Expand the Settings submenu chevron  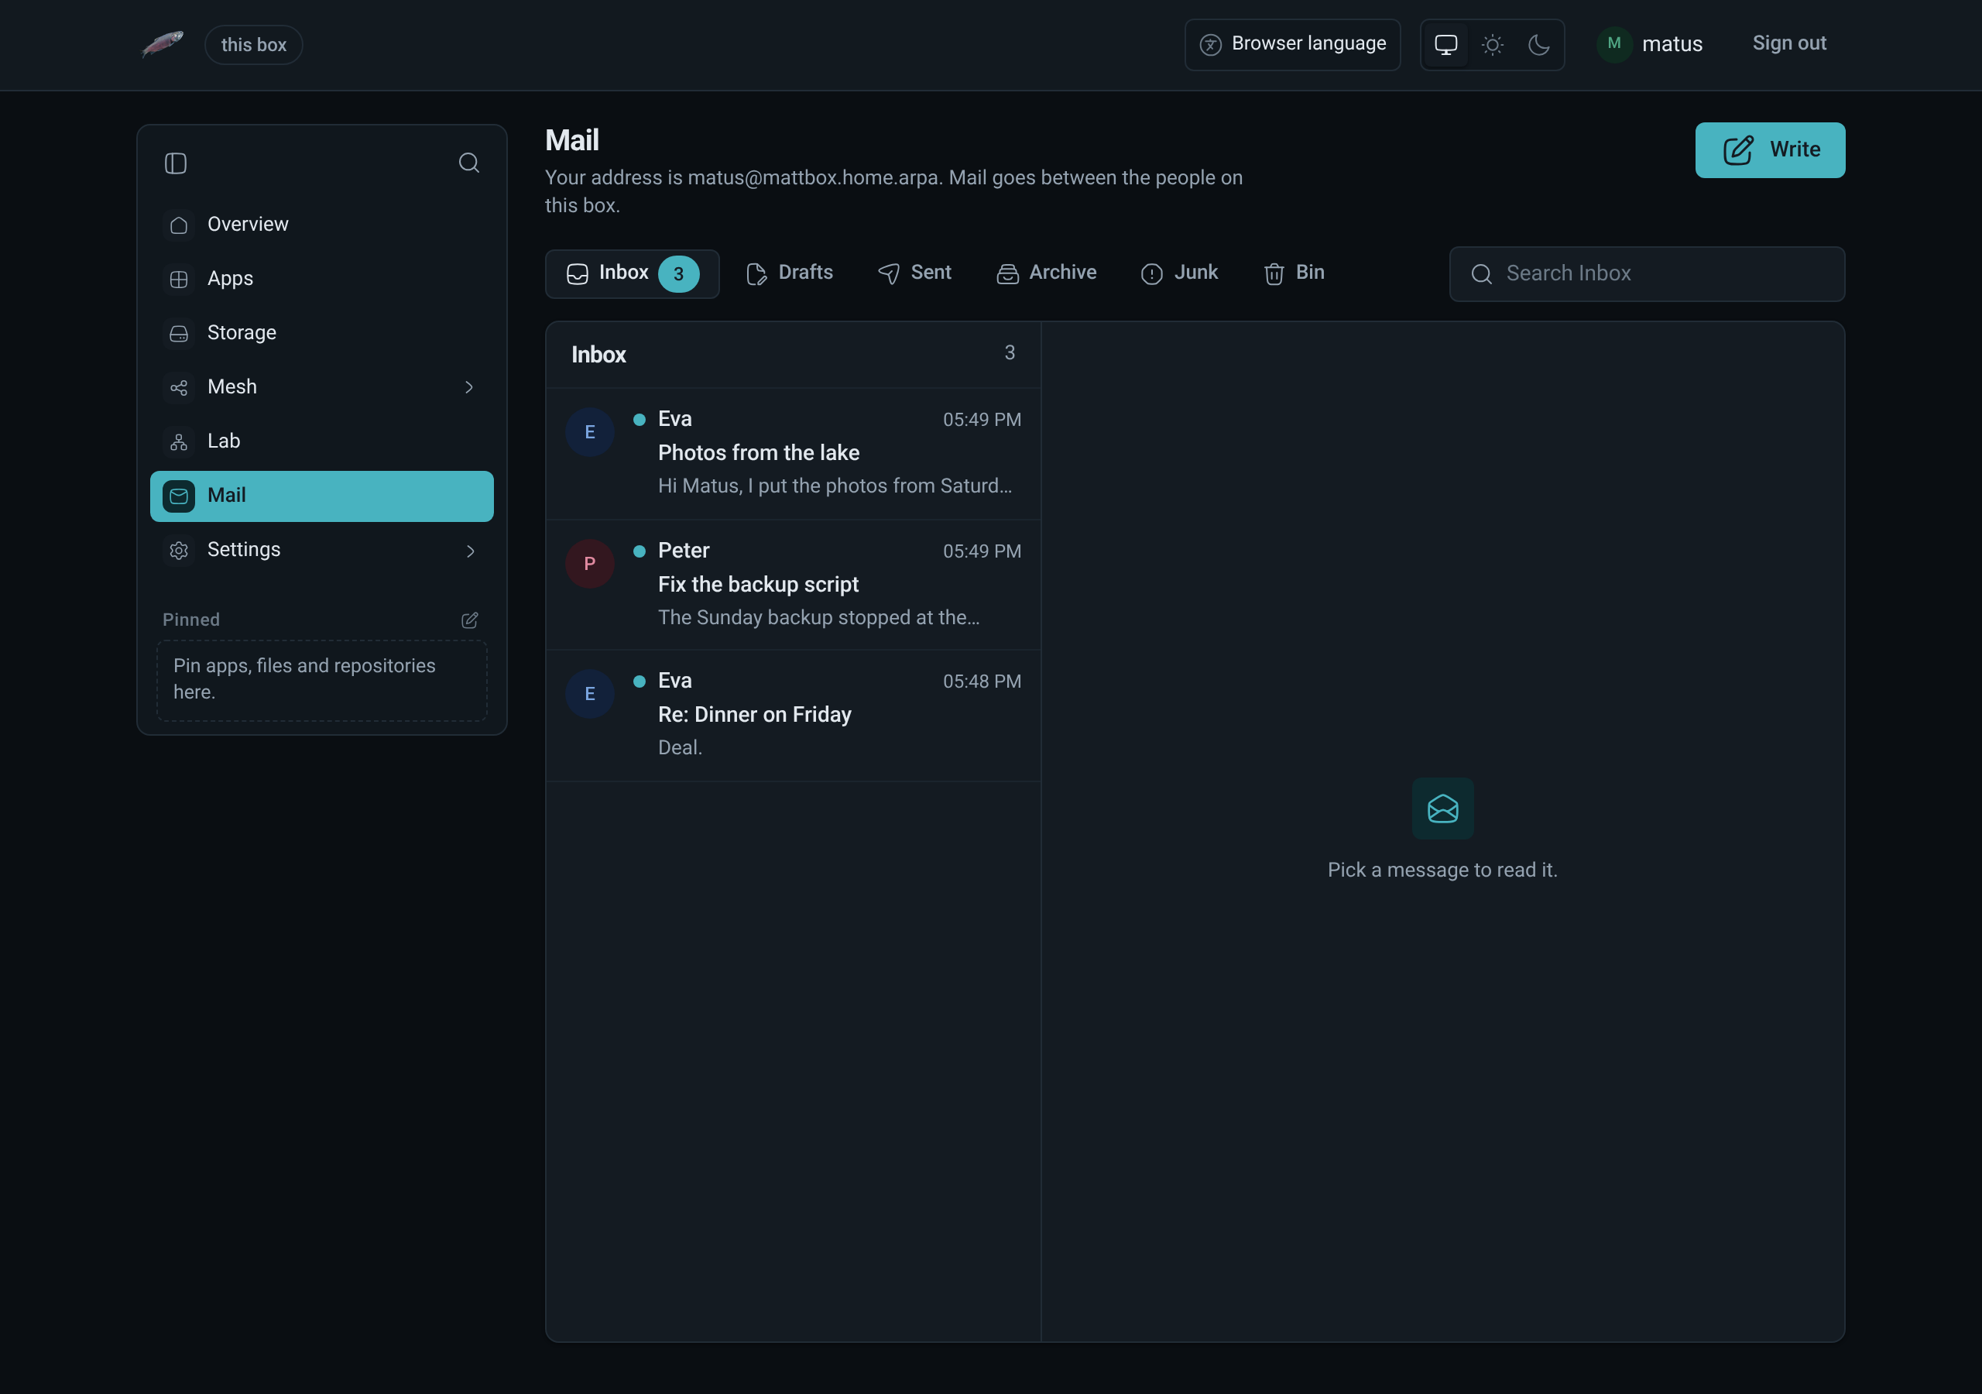[470, 550]
